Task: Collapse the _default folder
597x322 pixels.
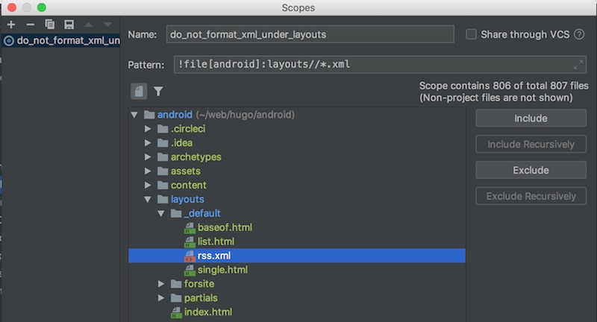Action: pyautogui.click(x=161, y=214)
